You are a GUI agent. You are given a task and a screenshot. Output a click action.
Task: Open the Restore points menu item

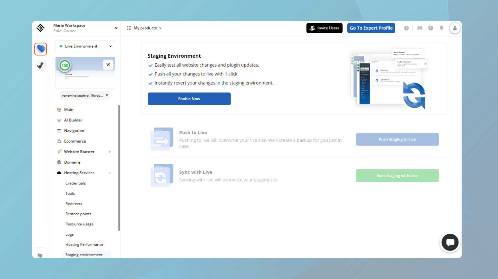tap(78, 214)
